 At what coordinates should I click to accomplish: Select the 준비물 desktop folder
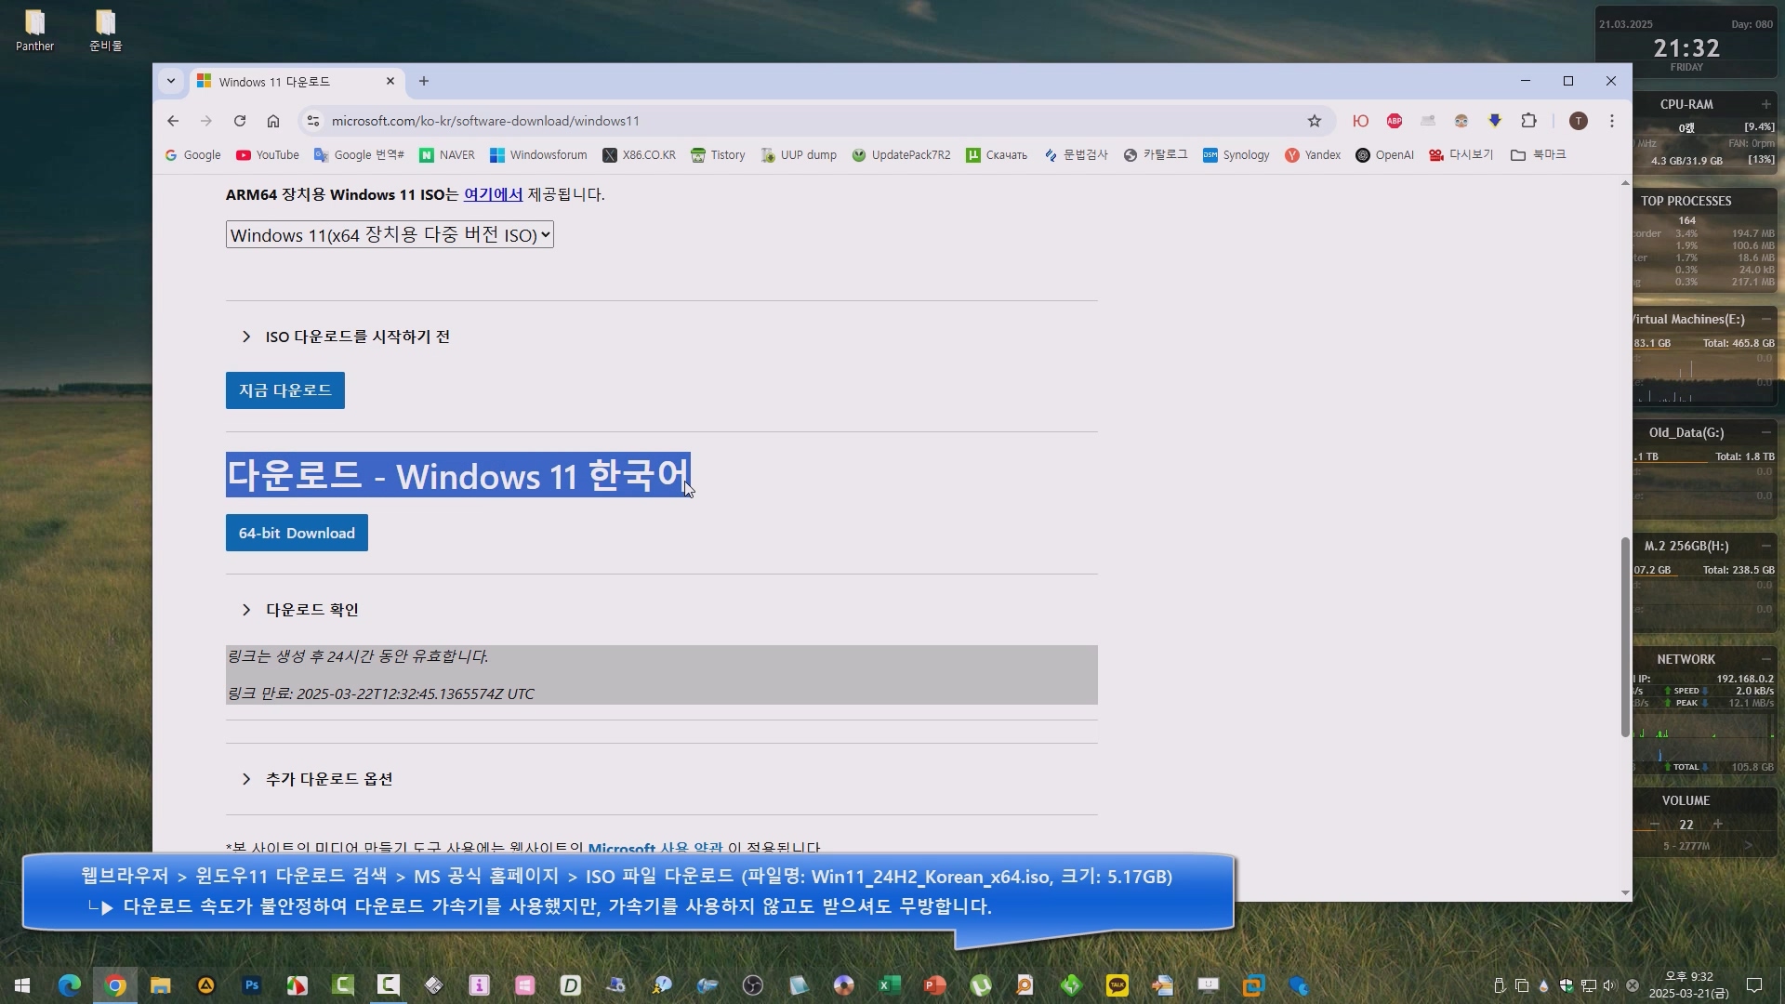click(x=105, y=31)
